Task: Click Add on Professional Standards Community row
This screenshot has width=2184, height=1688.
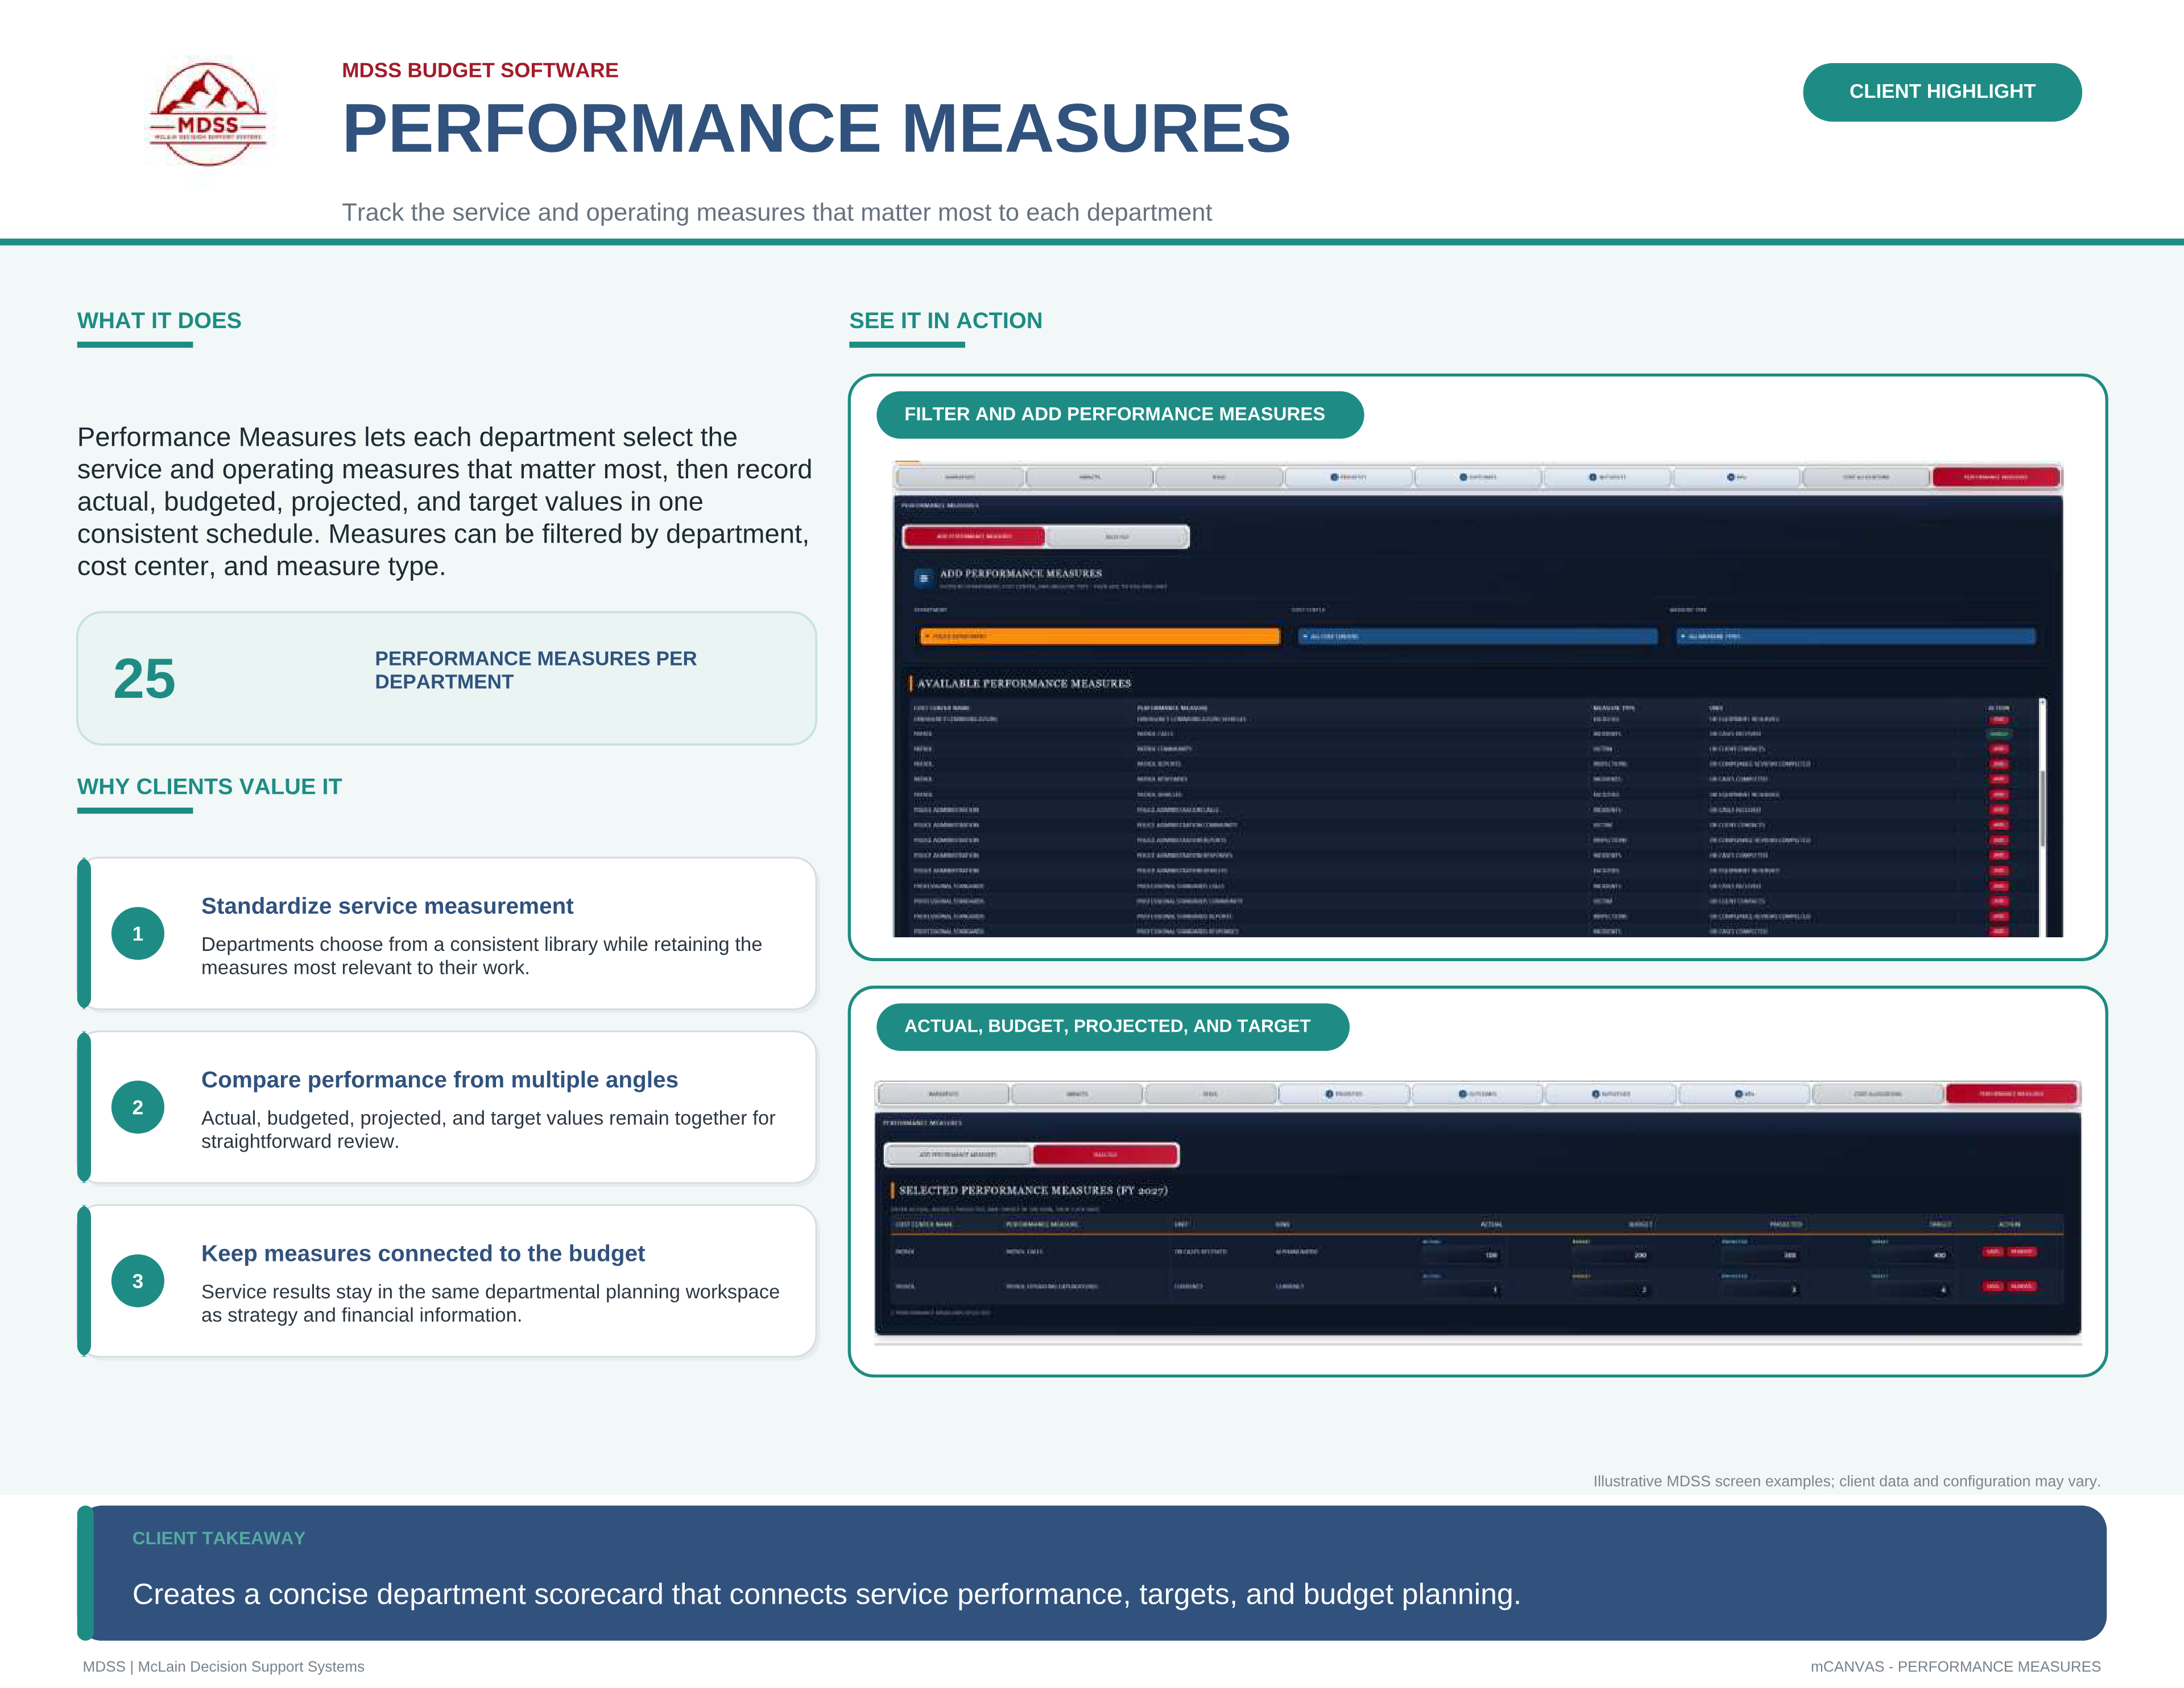Action: (1999, 901)
